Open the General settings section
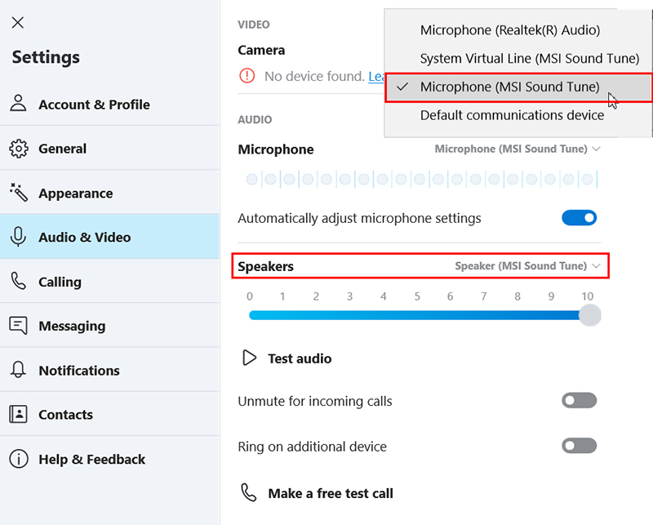The image size is (653, 525). tap(109, 149)
